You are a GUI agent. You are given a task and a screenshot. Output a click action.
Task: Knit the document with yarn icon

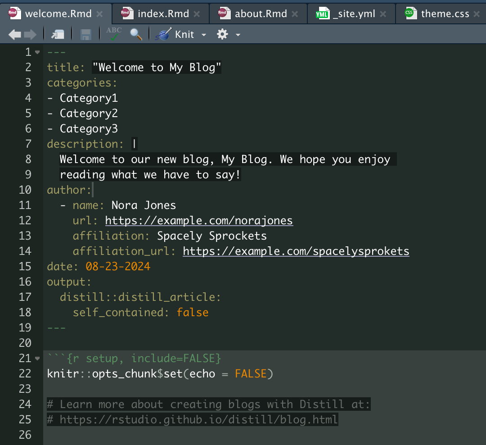click(x=163, y=34)
